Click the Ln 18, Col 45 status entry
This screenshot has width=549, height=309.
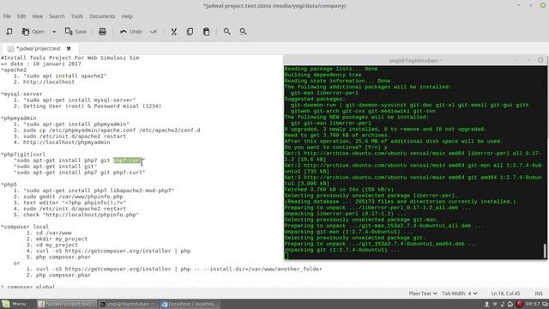click(505, 294)
